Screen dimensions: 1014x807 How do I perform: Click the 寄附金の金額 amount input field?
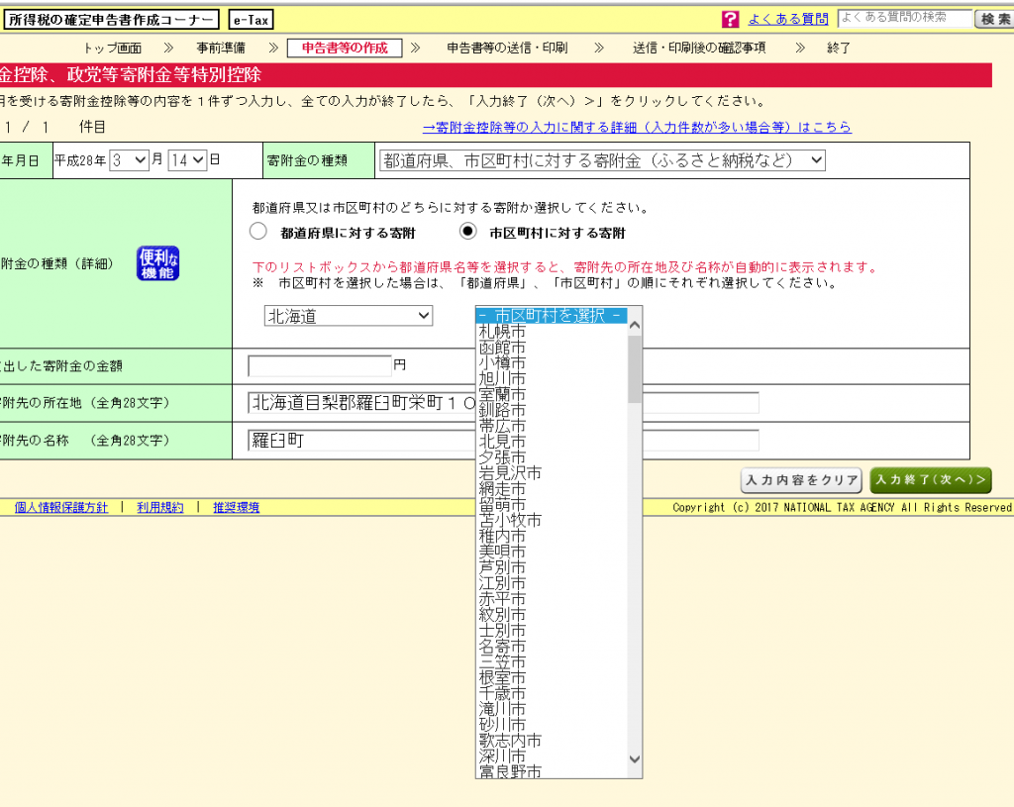pos(319,366)
